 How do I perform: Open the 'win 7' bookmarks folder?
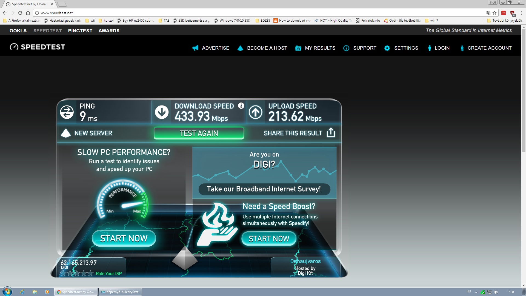click(431, 21)
